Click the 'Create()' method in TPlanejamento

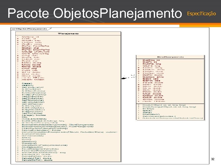pos(27,83)
